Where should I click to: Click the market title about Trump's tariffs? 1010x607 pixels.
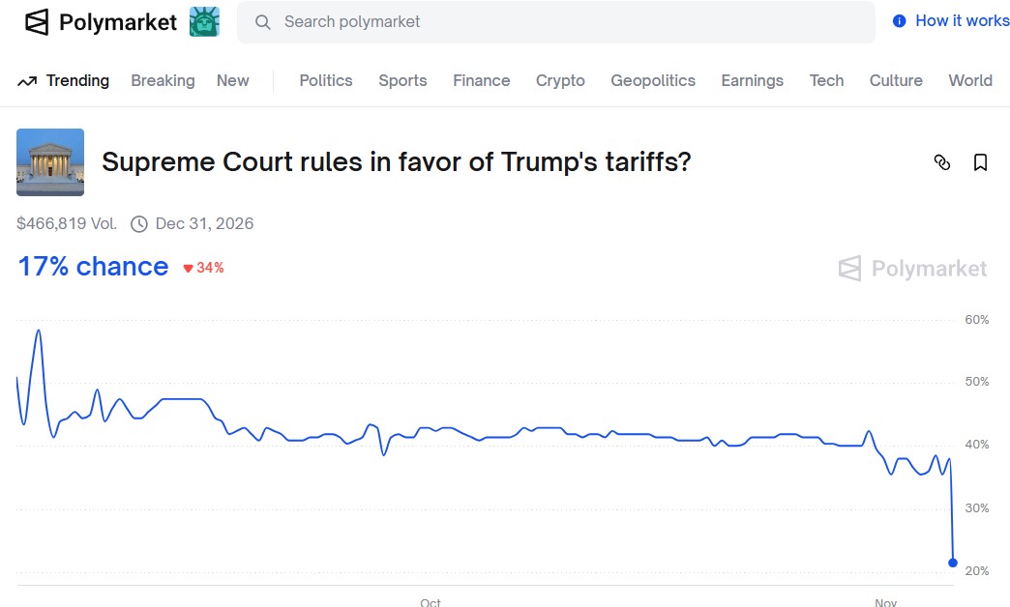[397, 162]
